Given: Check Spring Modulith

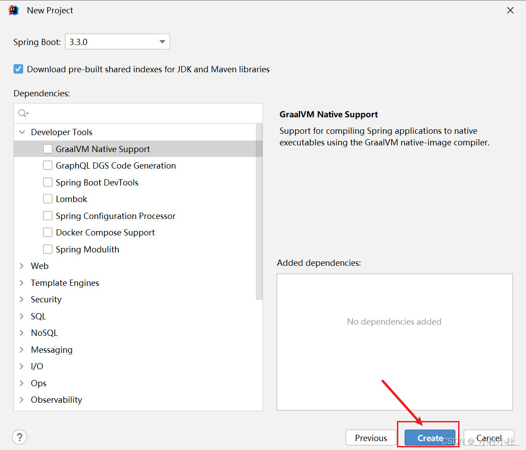Looking at the screenshot, I should [x=48, y=249].
